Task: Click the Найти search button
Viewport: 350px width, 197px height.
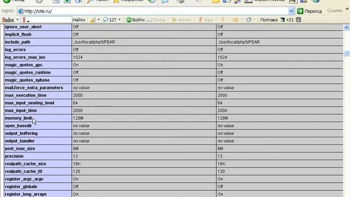Action: point(79,20)
